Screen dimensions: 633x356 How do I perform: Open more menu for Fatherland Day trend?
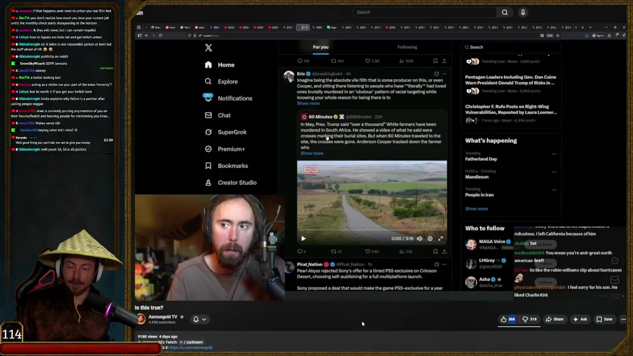[554, 154]
